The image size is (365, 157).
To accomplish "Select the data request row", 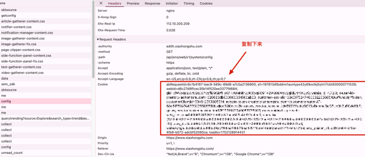I will pos(46,78).
